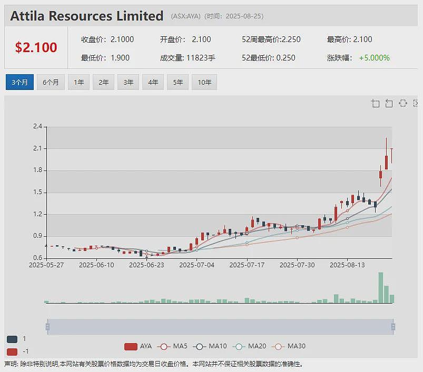
Task: Click the 2025-07-04 axis date label
Action: pyautogui.click(x=196, y=265)
